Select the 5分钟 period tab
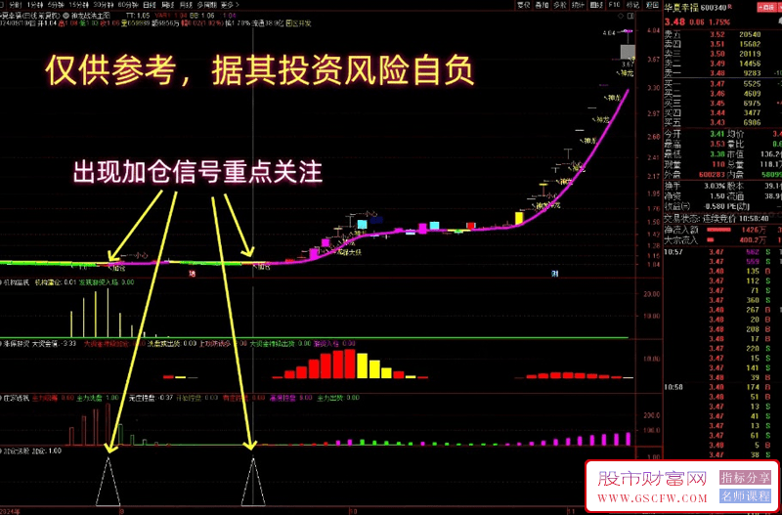Image resolution: width=782 pixels, height=515 pixels. 57,5
